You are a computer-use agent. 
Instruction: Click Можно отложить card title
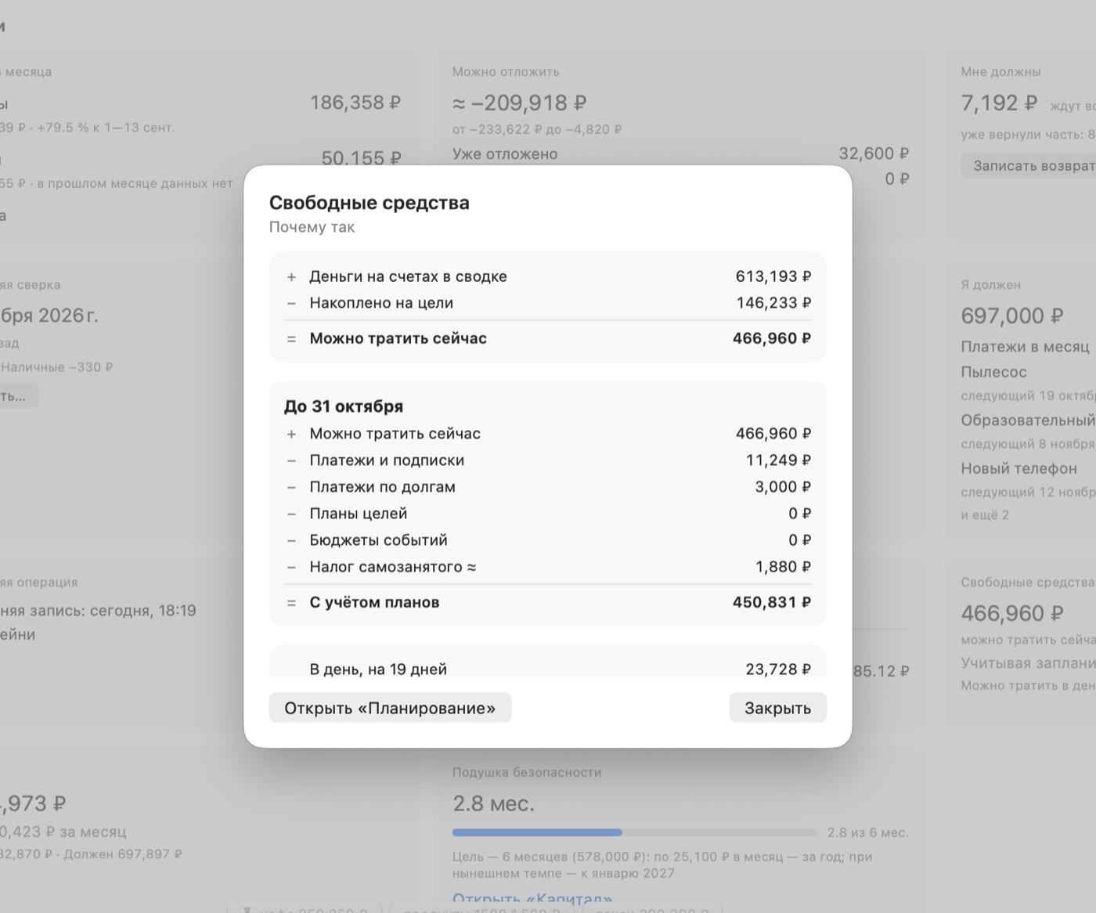tap(506, 72)
